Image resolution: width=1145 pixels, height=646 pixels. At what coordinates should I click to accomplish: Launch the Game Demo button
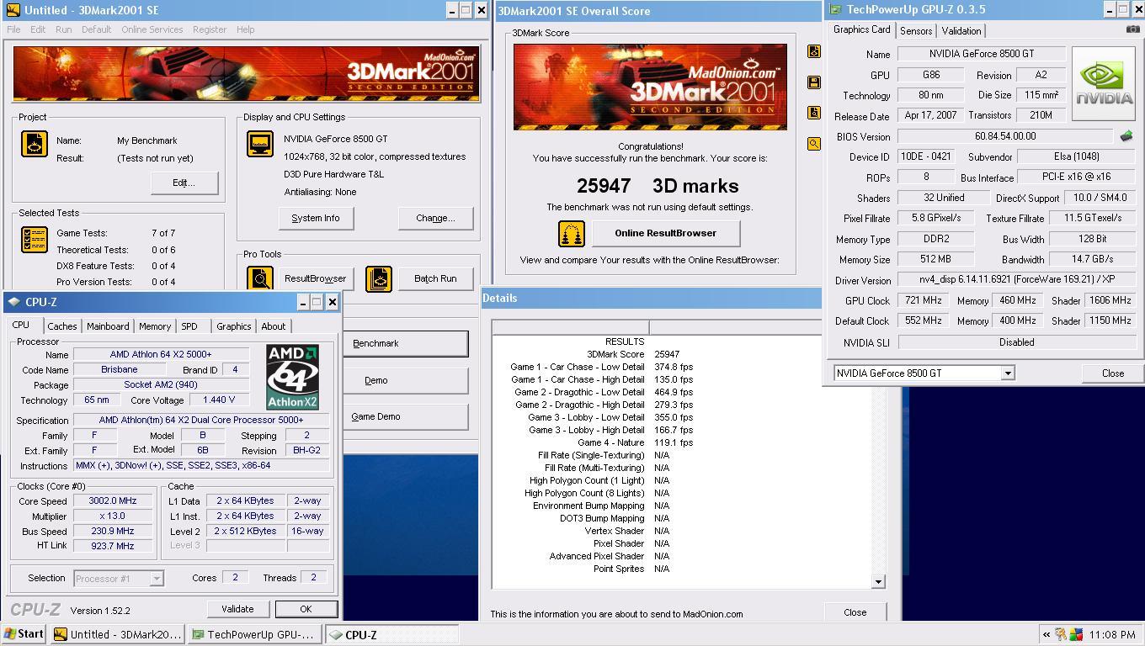(406, 416)
